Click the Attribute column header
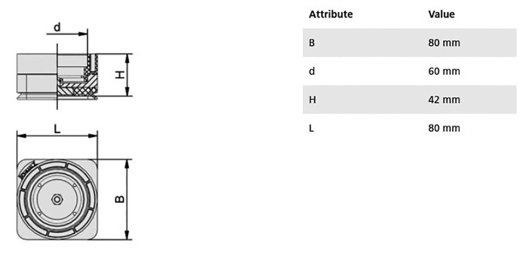Screen dimensions: 528x266 pyautogui.click(x=331, y=14)
